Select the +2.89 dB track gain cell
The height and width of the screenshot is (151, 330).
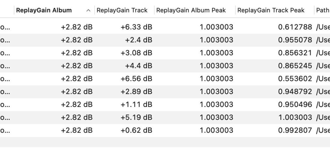(136, 92)
